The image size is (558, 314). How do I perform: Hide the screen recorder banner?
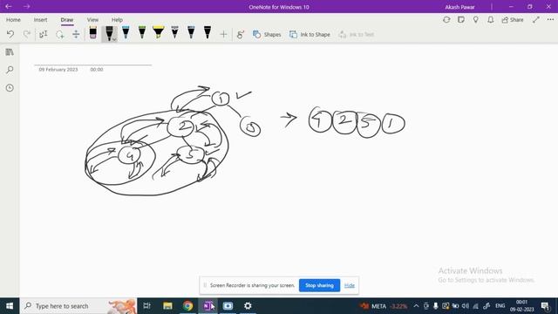tap(350, 285)
